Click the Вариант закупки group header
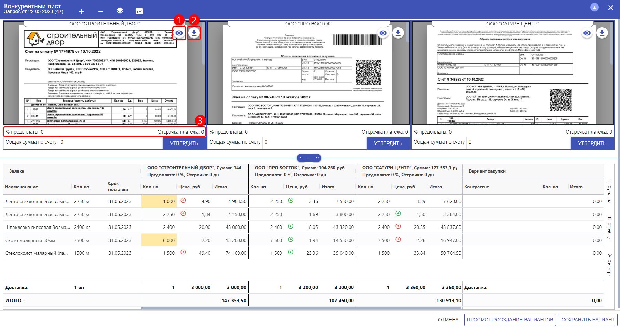This screenshot has height=327, width=620. [487, 171]
